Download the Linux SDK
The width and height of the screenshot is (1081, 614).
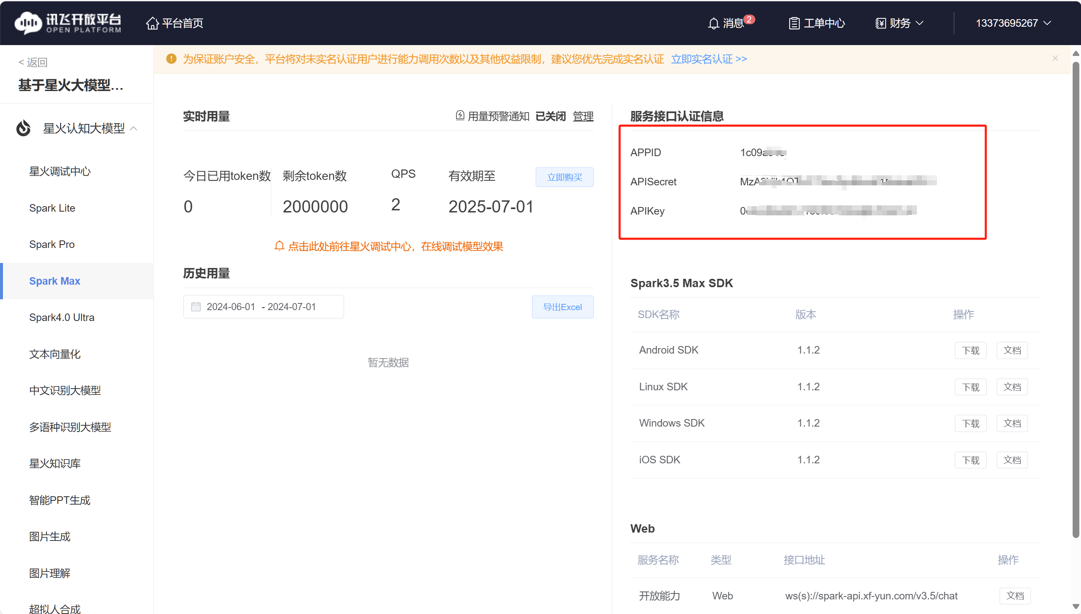pos(970,387)
